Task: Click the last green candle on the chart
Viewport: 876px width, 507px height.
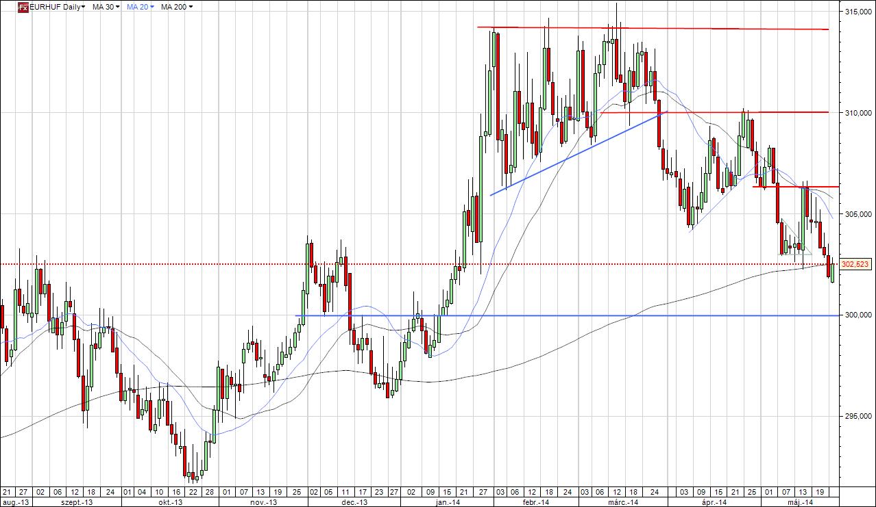Action: point(832,274)
